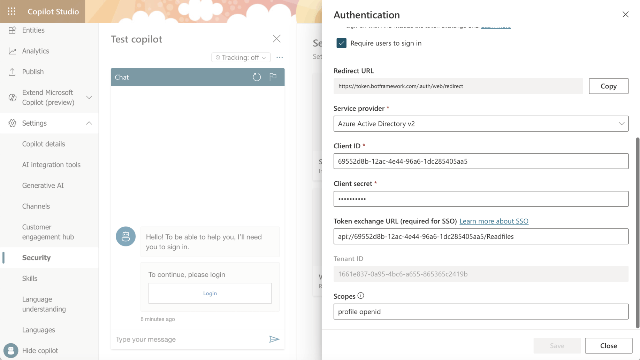Close the Authentication panel with X

[625, 14]
